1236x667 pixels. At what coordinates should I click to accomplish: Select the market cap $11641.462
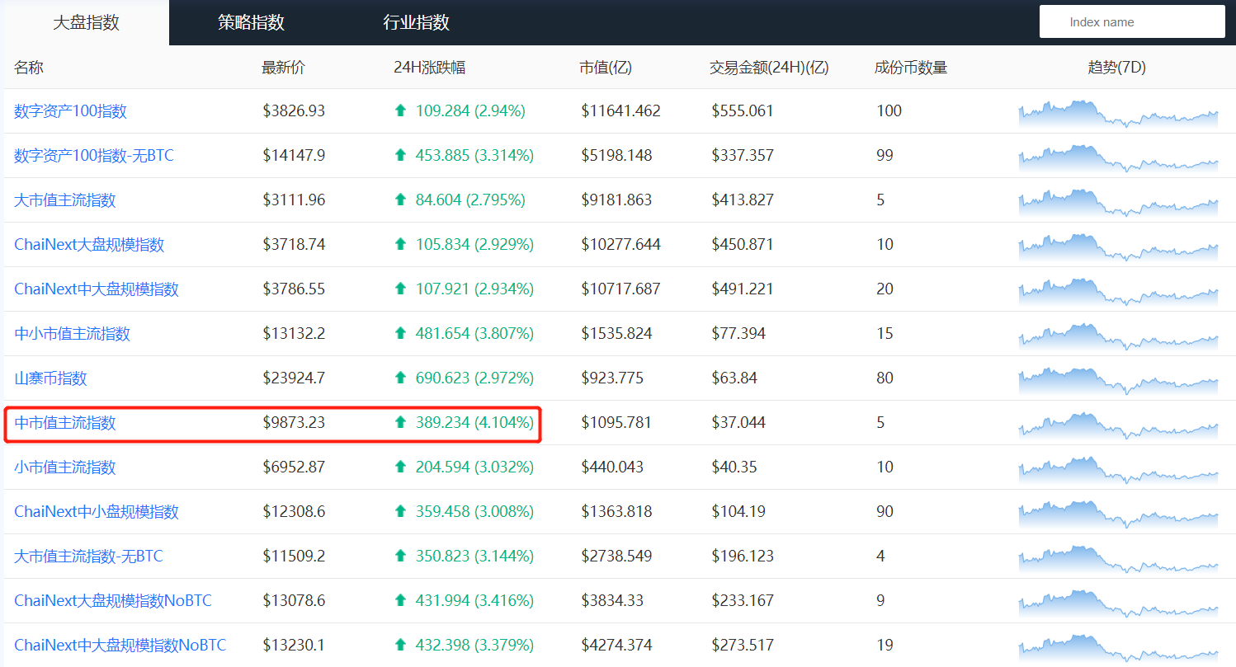coord(620,110)
